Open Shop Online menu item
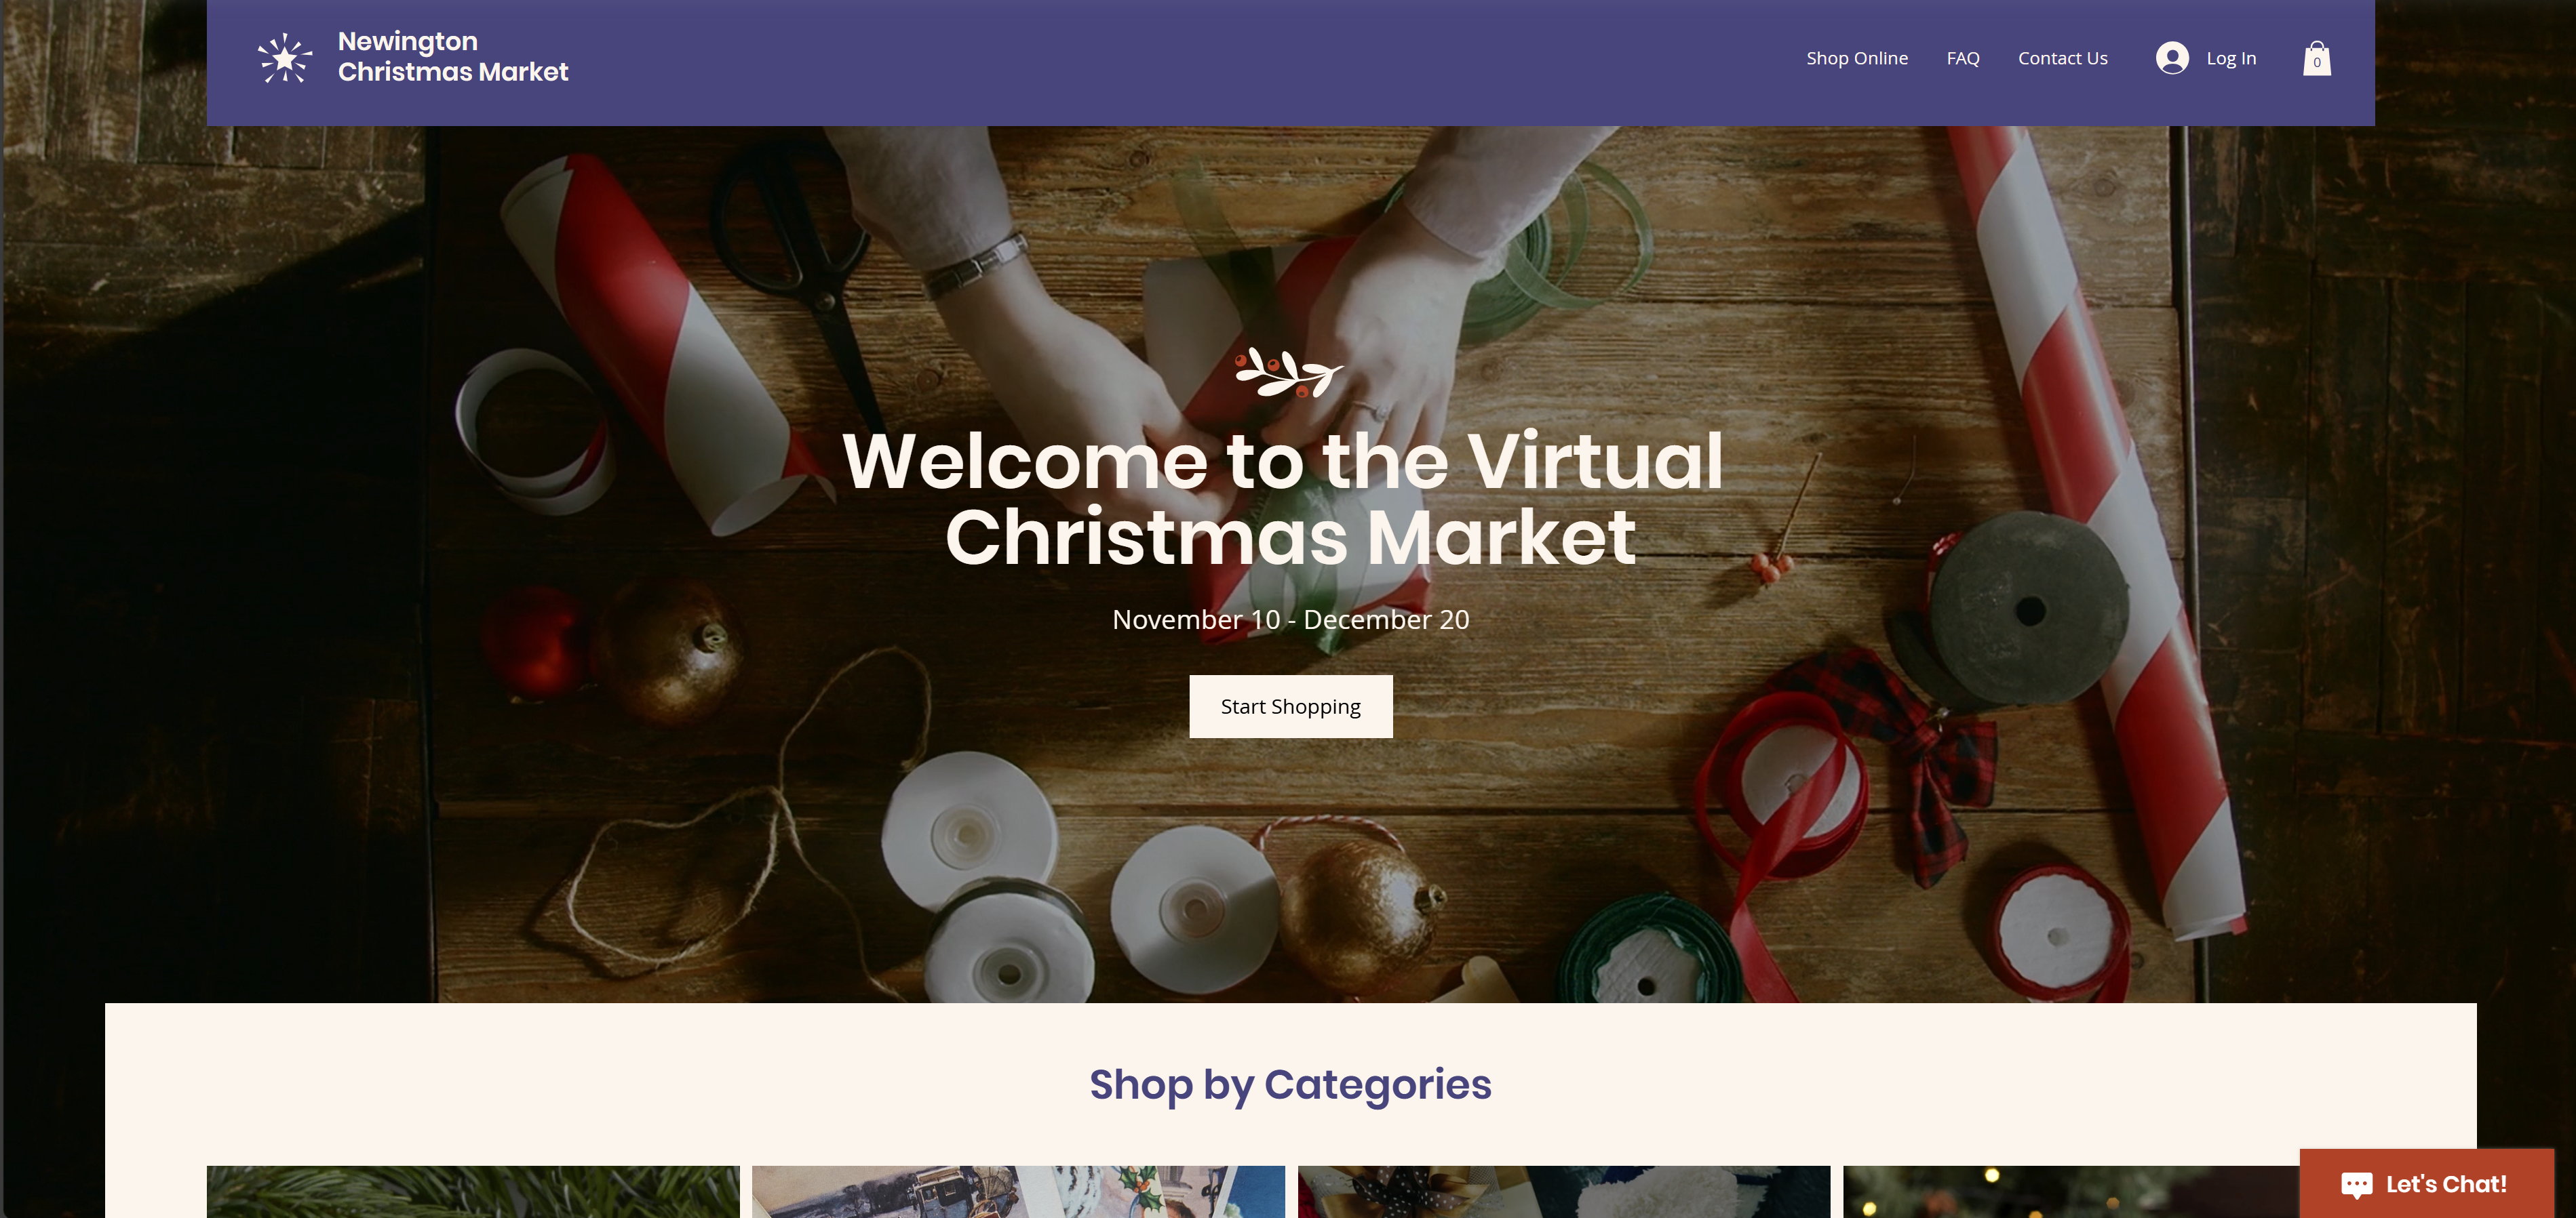Image resolution: width=2576 pixels, height=1218 pixels. click(x=1857, y=58)
